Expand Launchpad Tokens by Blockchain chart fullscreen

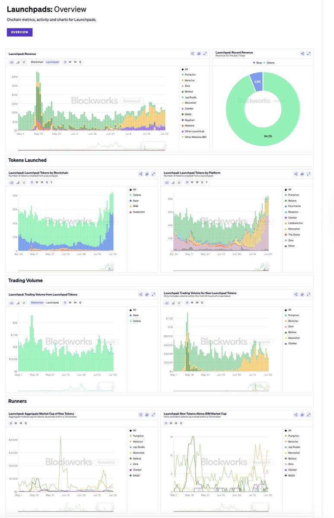153,174
